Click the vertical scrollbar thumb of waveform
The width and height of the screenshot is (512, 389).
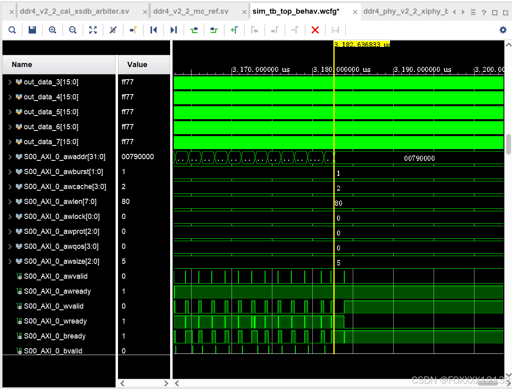pyautogui.click(x=508, y=144)
